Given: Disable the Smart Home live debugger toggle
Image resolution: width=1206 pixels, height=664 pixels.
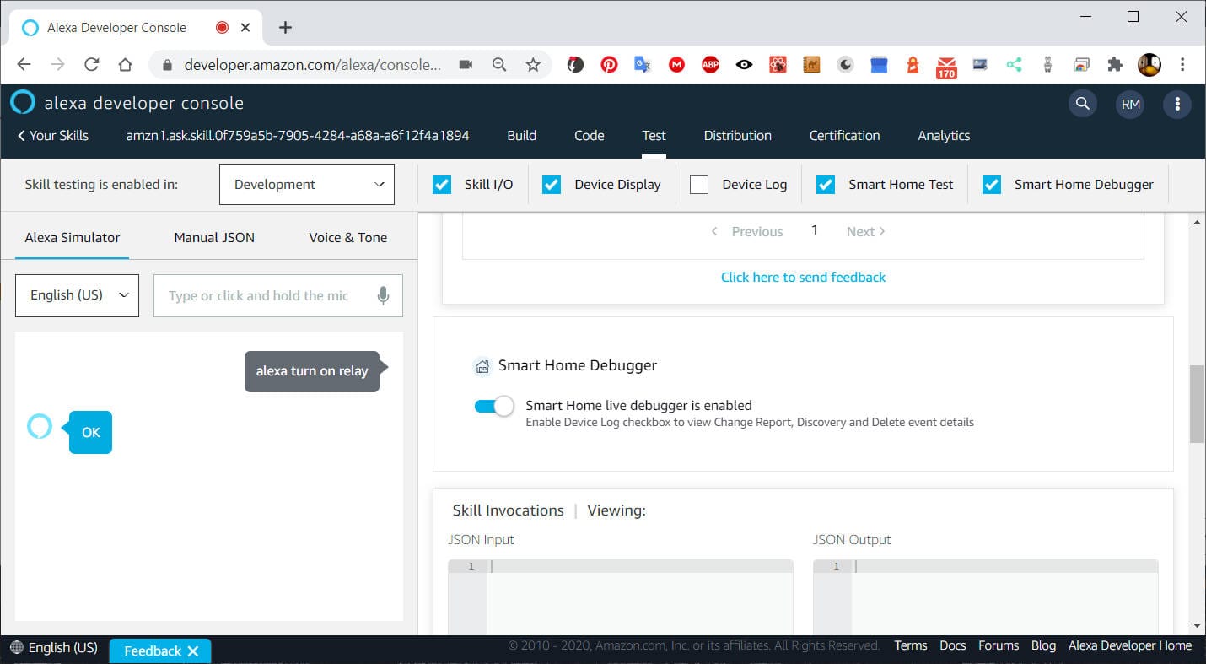Looking at the screenshot, I should click(x=496, y=406).
